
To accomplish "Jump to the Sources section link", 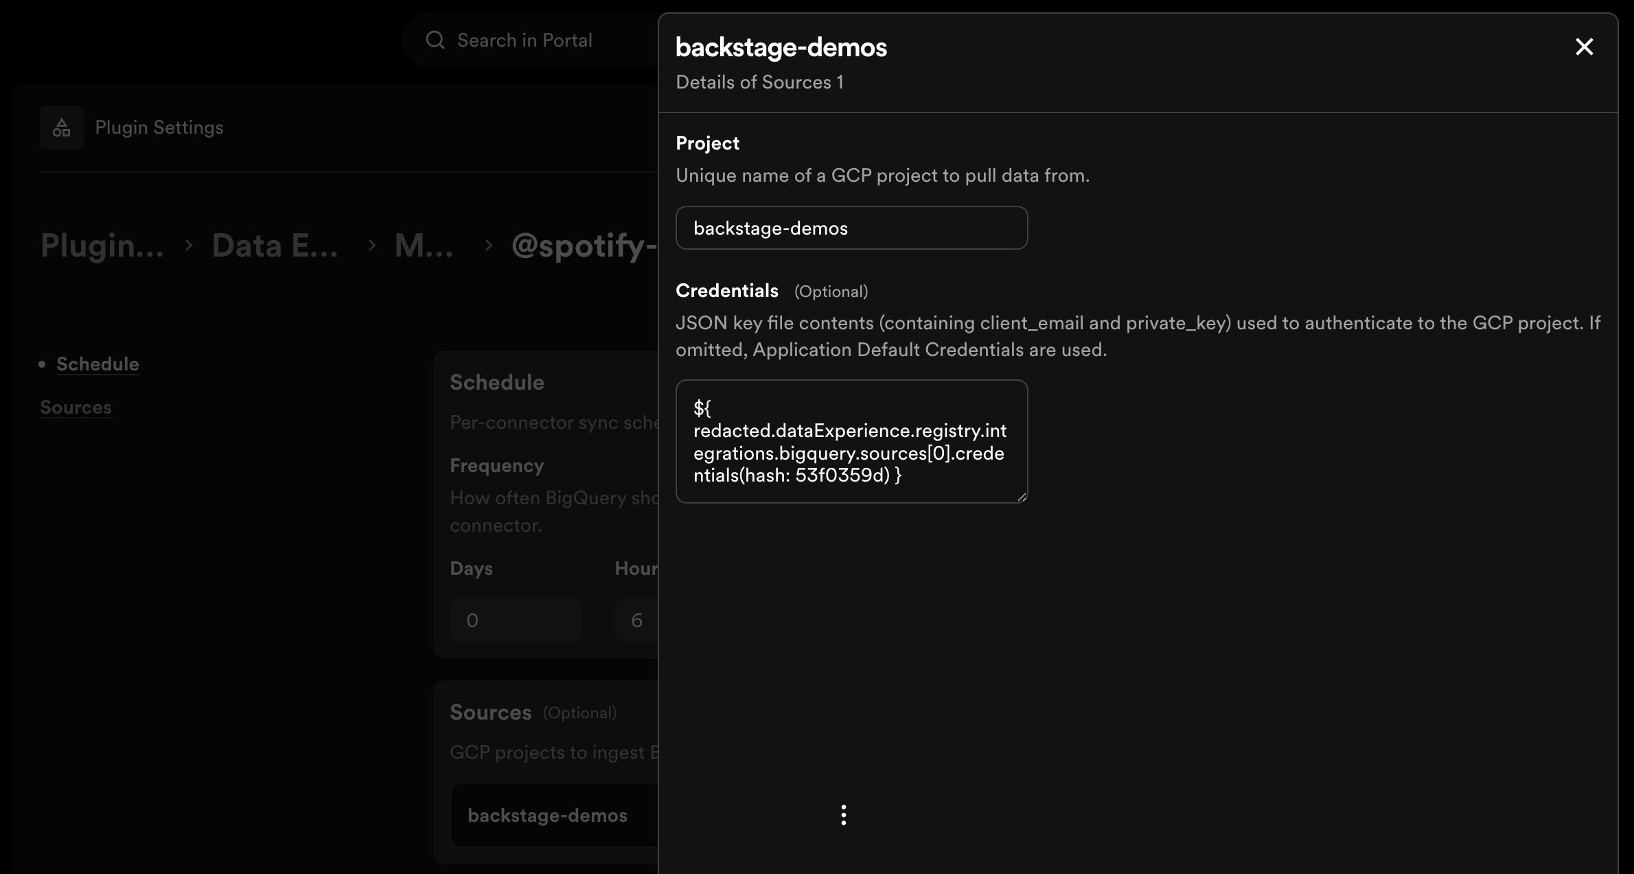I will click(76, 407).
